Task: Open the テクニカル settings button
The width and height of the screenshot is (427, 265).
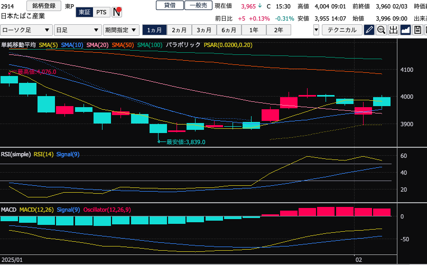Action: (342, 30)
